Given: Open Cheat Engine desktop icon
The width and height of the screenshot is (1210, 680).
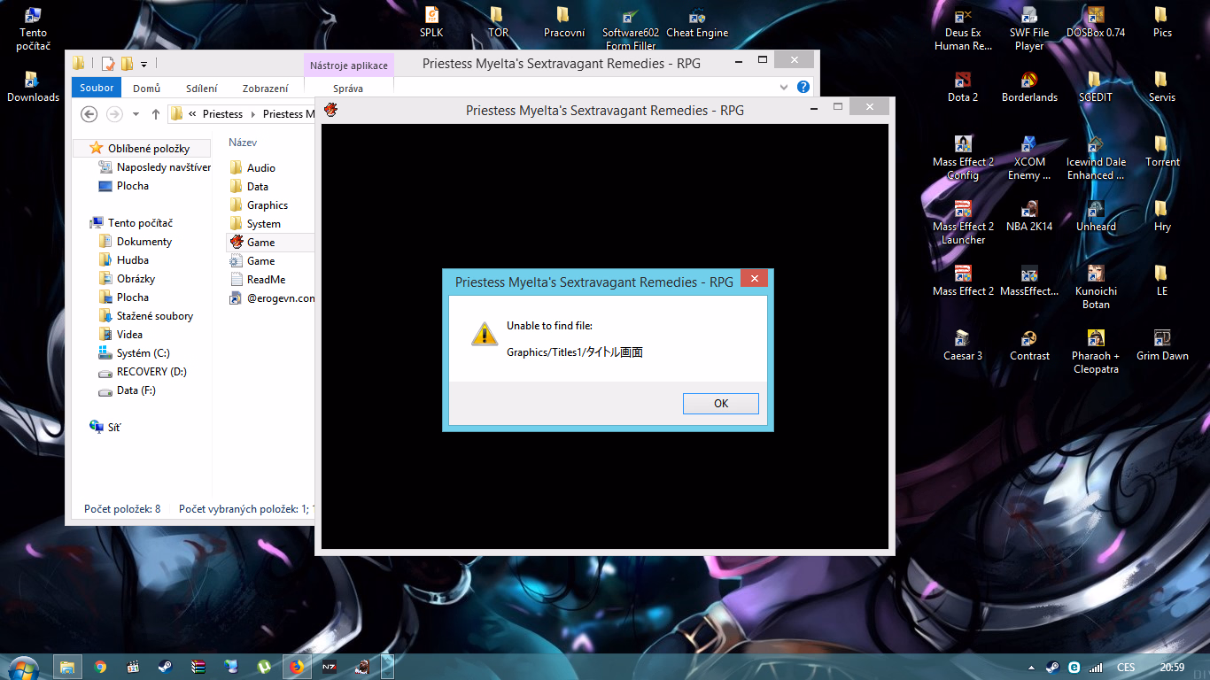Looking at the screenshot, I should [697, 25].
